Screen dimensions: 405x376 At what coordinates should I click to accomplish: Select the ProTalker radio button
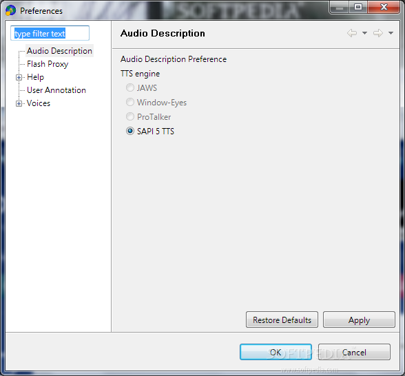tap(130, 117)
